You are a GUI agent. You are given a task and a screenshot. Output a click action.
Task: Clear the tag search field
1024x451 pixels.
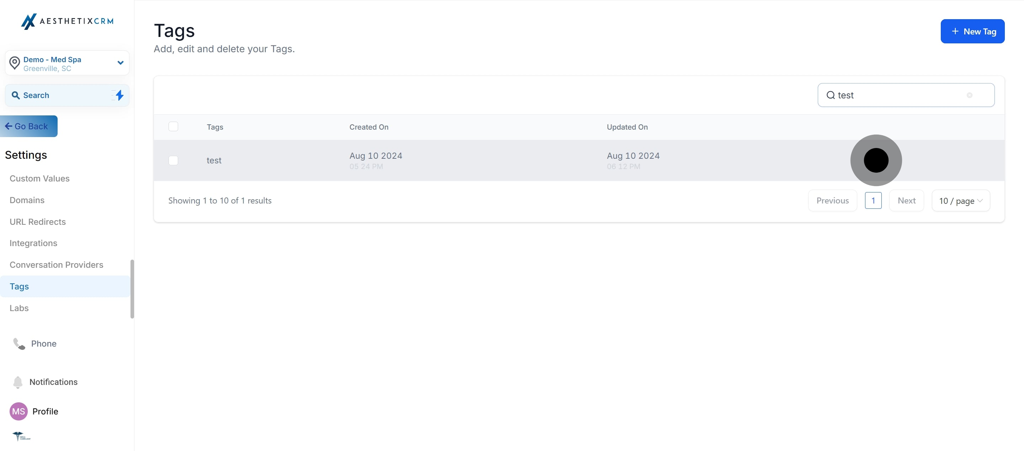969,95
